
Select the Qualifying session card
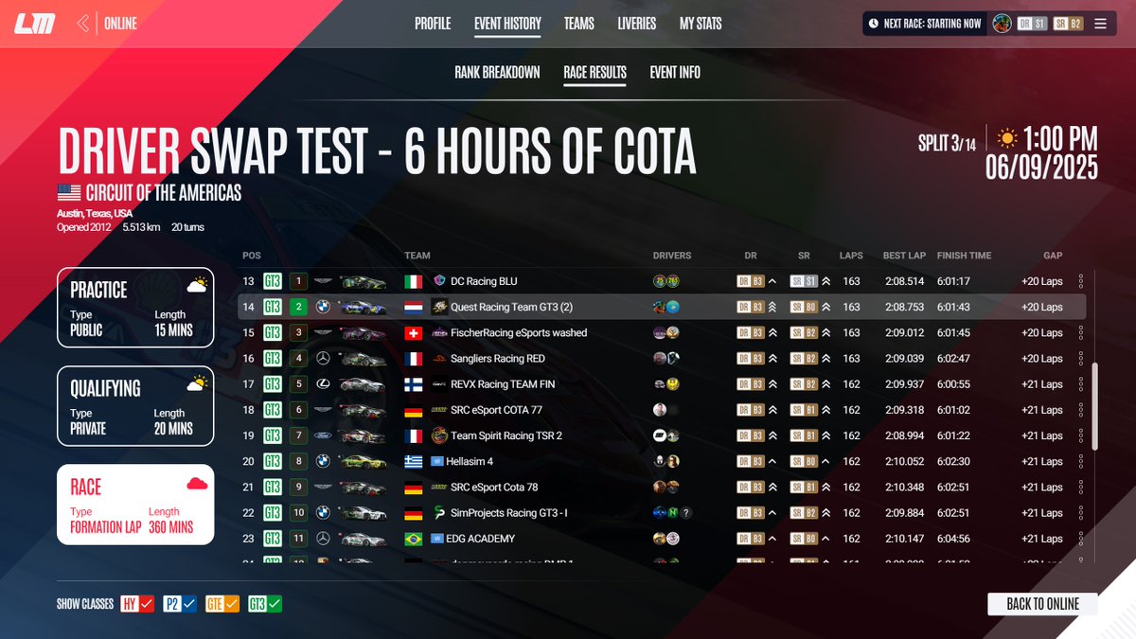(135, 406)
